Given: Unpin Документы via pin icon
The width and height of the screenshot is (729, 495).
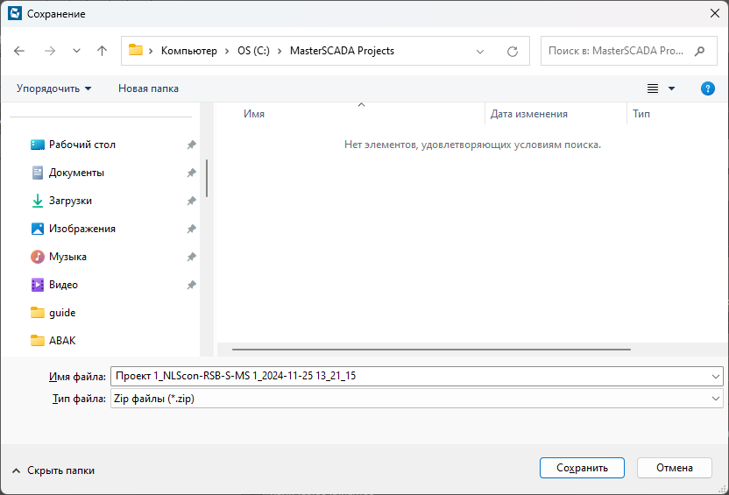Looking at the screenshot, I should 191,173.
